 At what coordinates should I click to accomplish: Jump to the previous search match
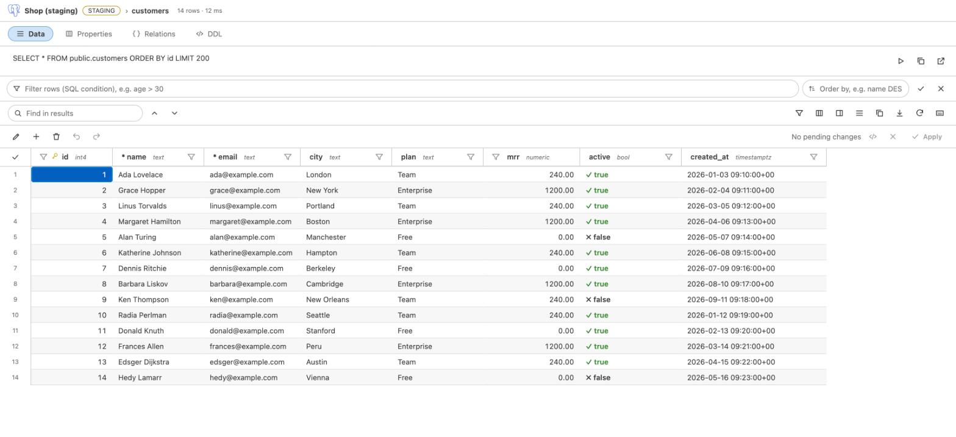point(154,113)
